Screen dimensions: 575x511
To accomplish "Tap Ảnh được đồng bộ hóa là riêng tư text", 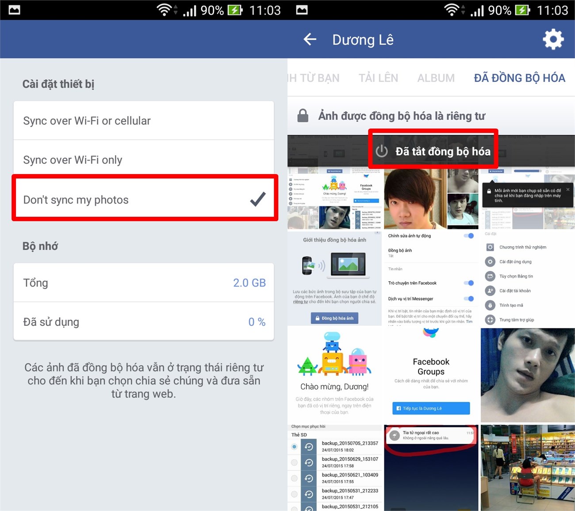I will coord(402,116).
